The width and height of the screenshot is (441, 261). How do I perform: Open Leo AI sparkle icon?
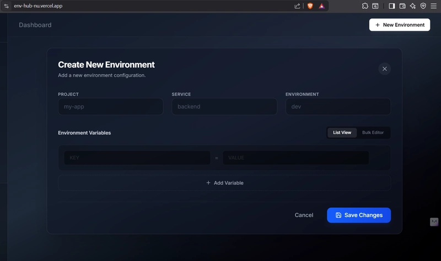pos(413,6)
